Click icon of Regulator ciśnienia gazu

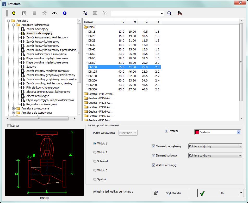(x=23, y=104)
